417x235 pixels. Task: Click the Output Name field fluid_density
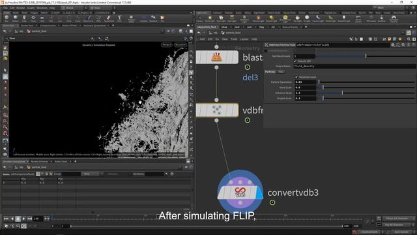[354, 66]
